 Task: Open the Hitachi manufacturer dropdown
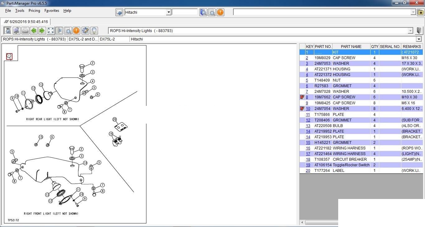coord(168,12)
